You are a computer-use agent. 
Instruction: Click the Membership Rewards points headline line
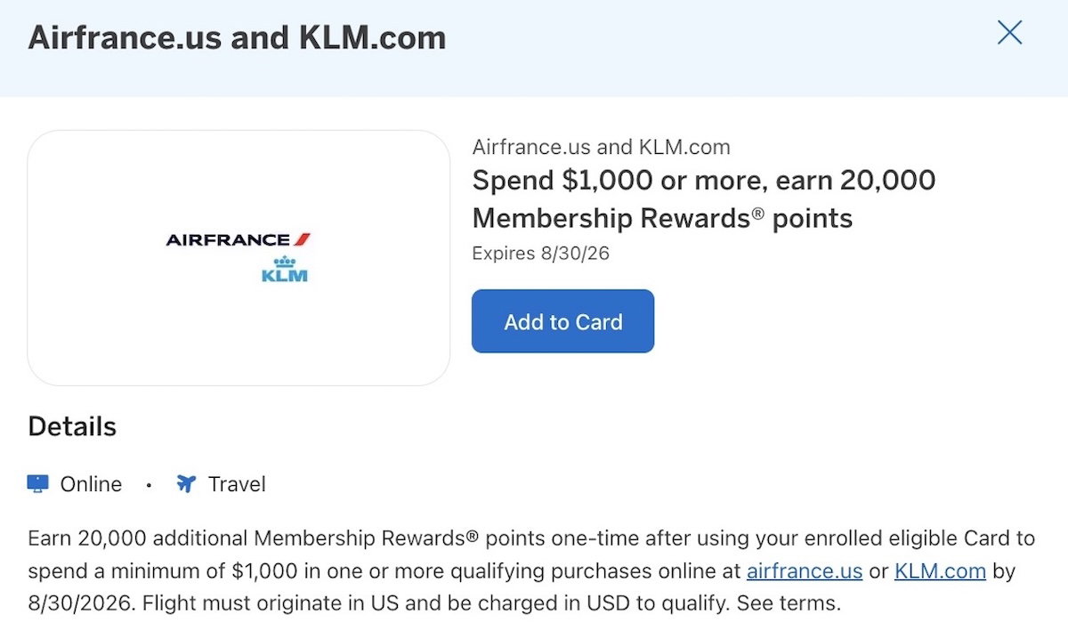coord(662,218)
